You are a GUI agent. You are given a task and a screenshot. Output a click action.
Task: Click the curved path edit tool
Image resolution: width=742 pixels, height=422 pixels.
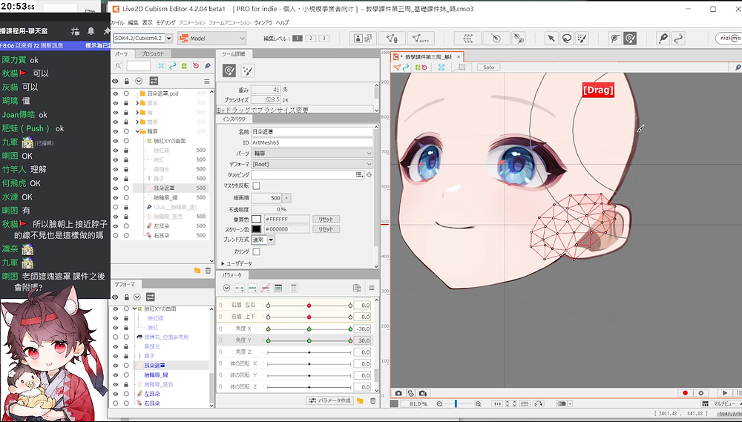click(x=679, y=39)
